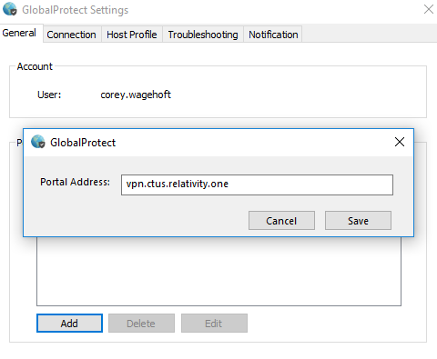
Task: Click the 'GlobalProtect Settings' title text
Action: 76,10
